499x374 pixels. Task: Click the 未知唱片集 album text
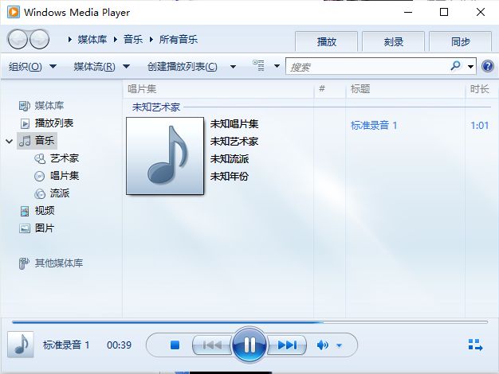coord(234,123)
